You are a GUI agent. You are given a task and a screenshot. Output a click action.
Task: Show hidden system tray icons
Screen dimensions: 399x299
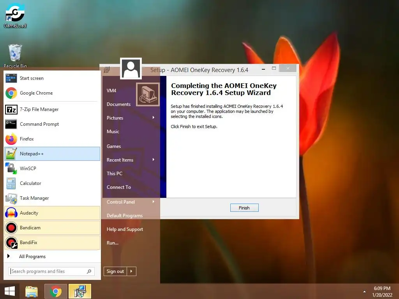pos(364,292)
